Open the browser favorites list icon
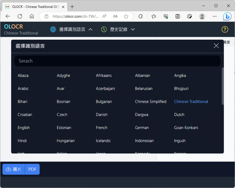The width and height of the screenshot is (235, 188). tap(154, 16)
